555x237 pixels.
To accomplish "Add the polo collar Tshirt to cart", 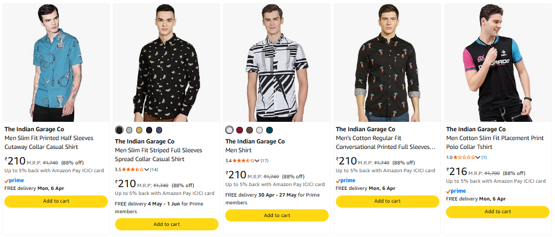I will 497,212.
